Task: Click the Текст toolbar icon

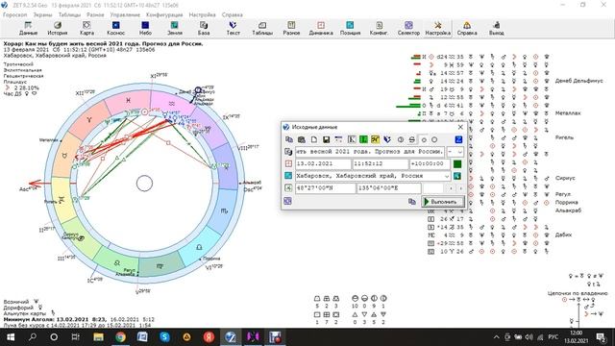Action: [x=233, y=28]
